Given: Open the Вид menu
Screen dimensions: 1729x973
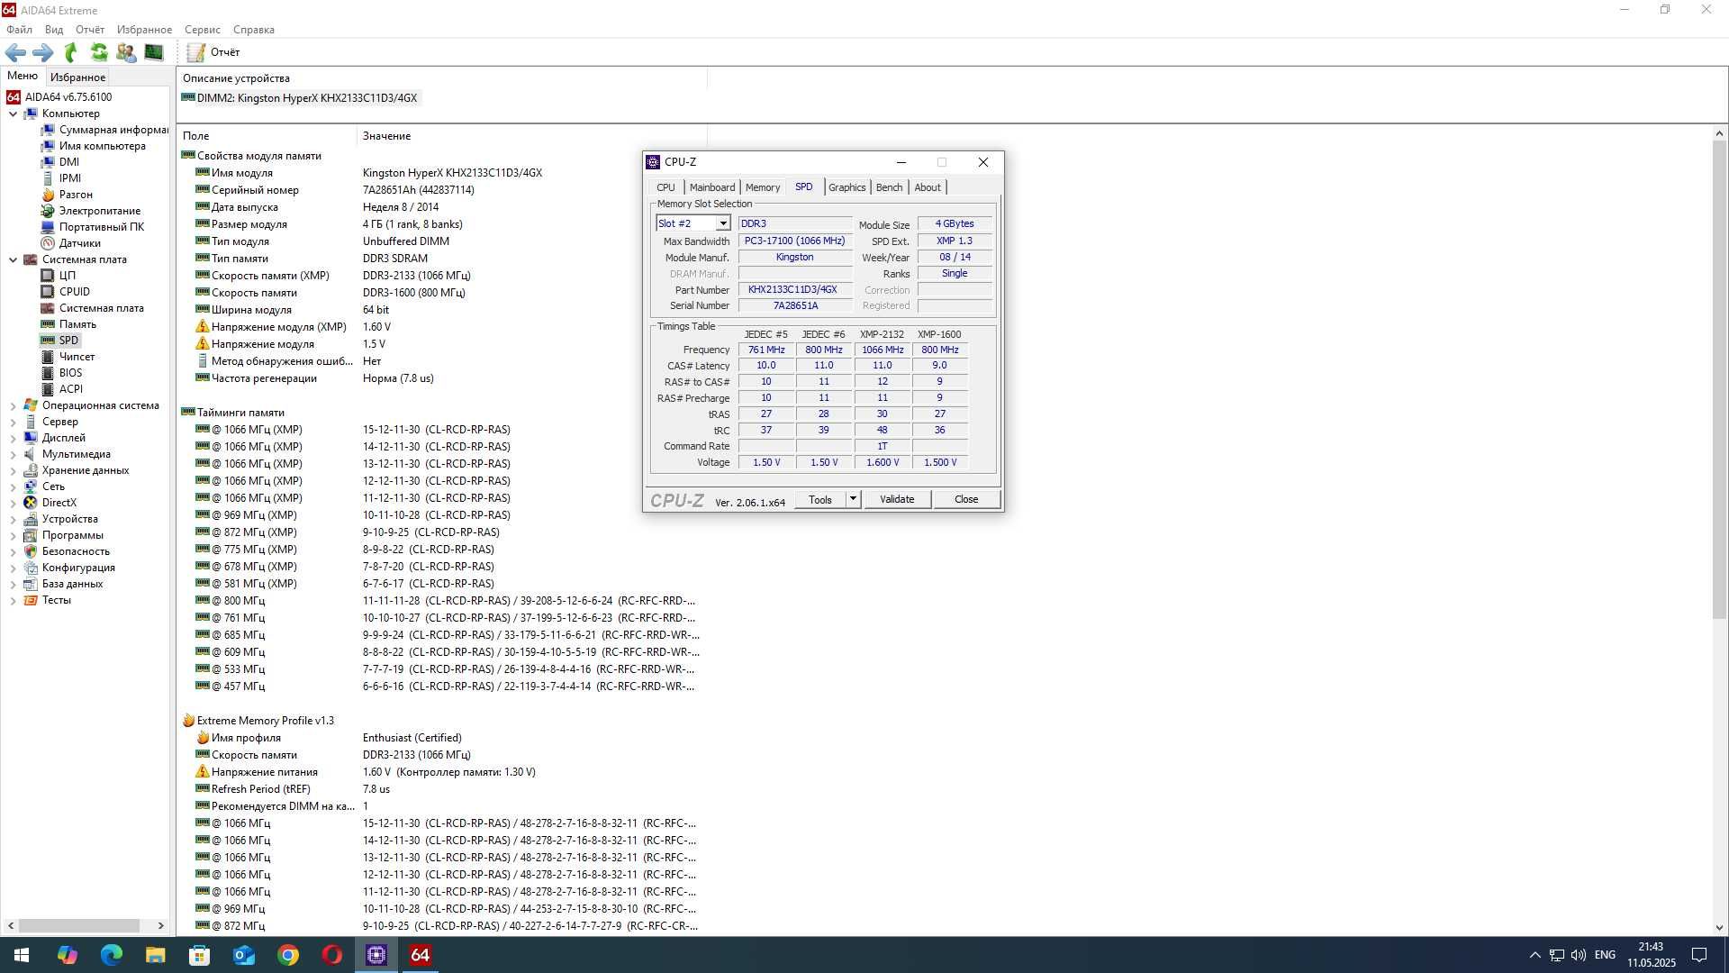Looking at the screenshot, I should [54, 30].
